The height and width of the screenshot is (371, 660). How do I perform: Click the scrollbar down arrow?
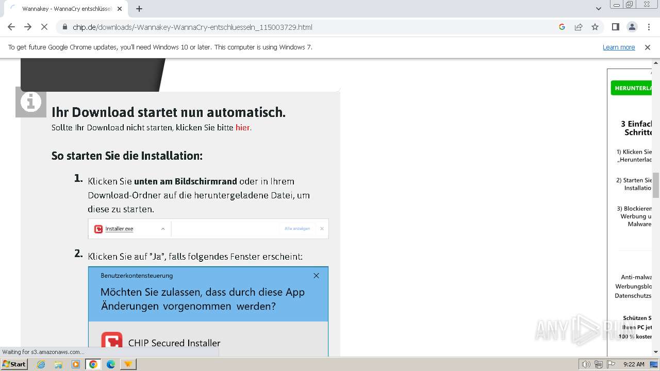click(656, 352)
